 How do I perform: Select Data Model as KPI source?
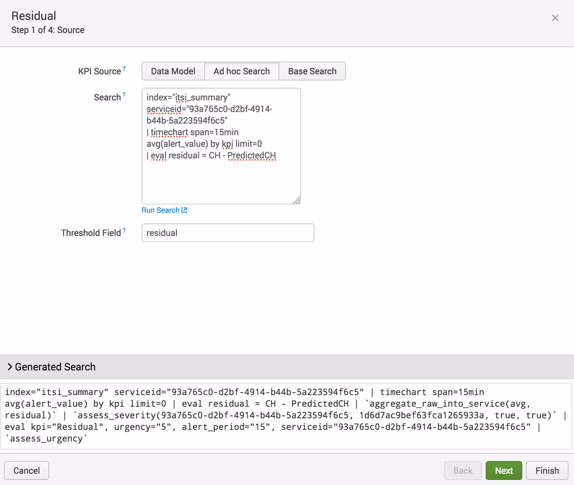pyautogui.click(x=173, y=71)
